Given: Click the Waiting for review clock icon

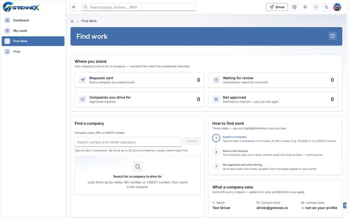Looking at the screenshot, I should (216, 80).
